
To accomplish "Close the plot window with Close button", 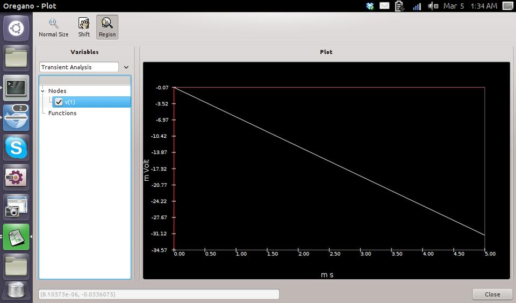I will [492, 294].
